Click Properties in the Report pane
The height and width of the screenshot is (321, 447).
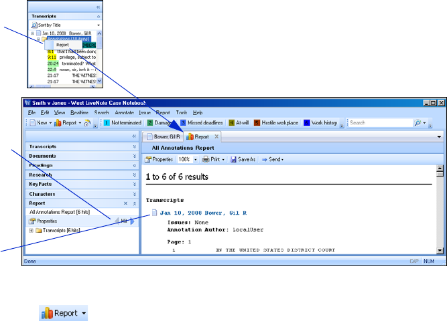(x=44, y=221)
